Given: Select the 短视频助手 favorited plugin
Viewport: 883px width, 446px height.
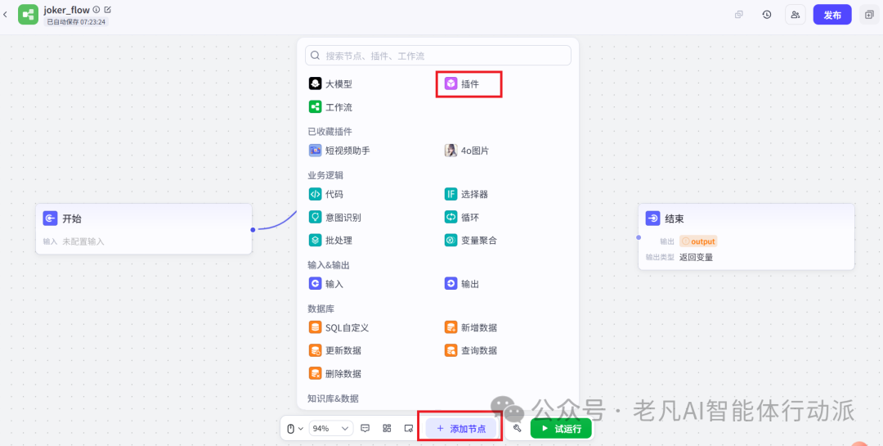Looking at the screenshot, I should [x=339, y=151].
